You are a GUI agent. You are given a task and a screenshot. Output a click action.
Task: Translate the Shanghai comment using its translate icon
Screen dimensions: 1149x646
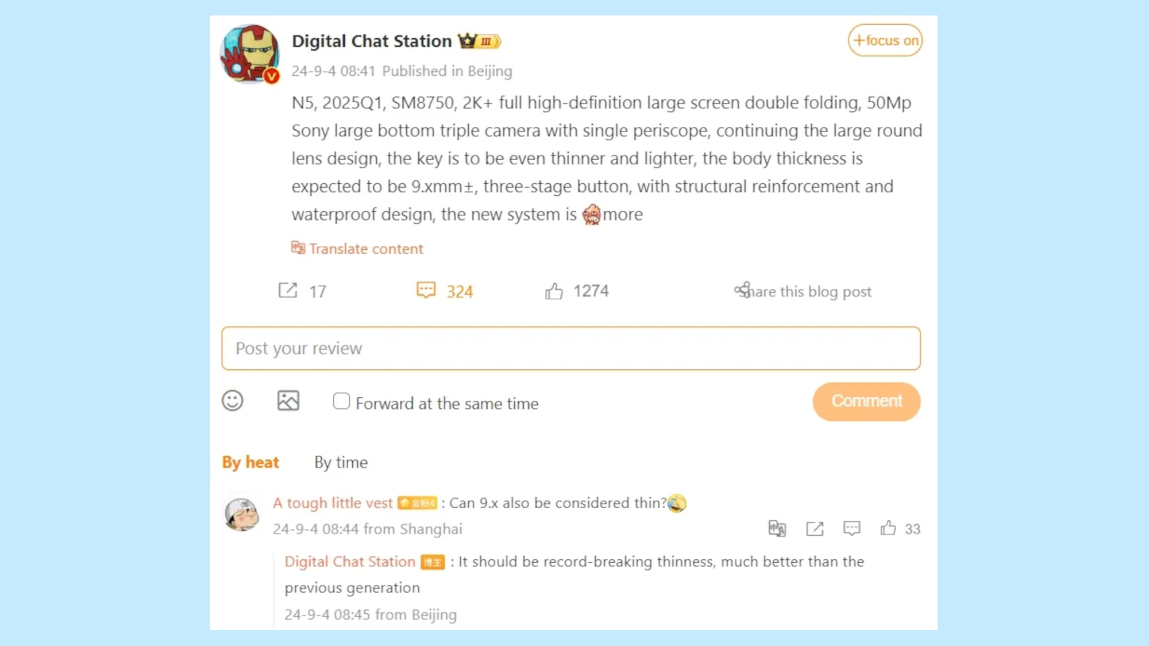coord(777,528)
